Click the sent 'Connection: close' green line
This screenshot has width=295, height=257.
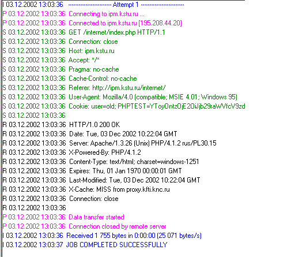pos(60,42)
